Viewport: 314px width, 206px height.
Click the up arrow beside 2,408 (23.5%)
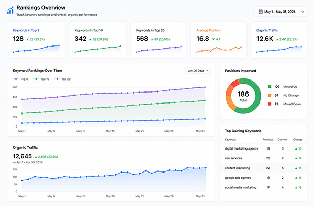tap(36, 157)
